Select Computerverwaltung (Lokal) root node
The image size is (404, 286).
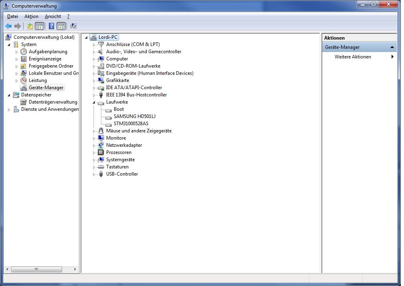tap(44, 37)
